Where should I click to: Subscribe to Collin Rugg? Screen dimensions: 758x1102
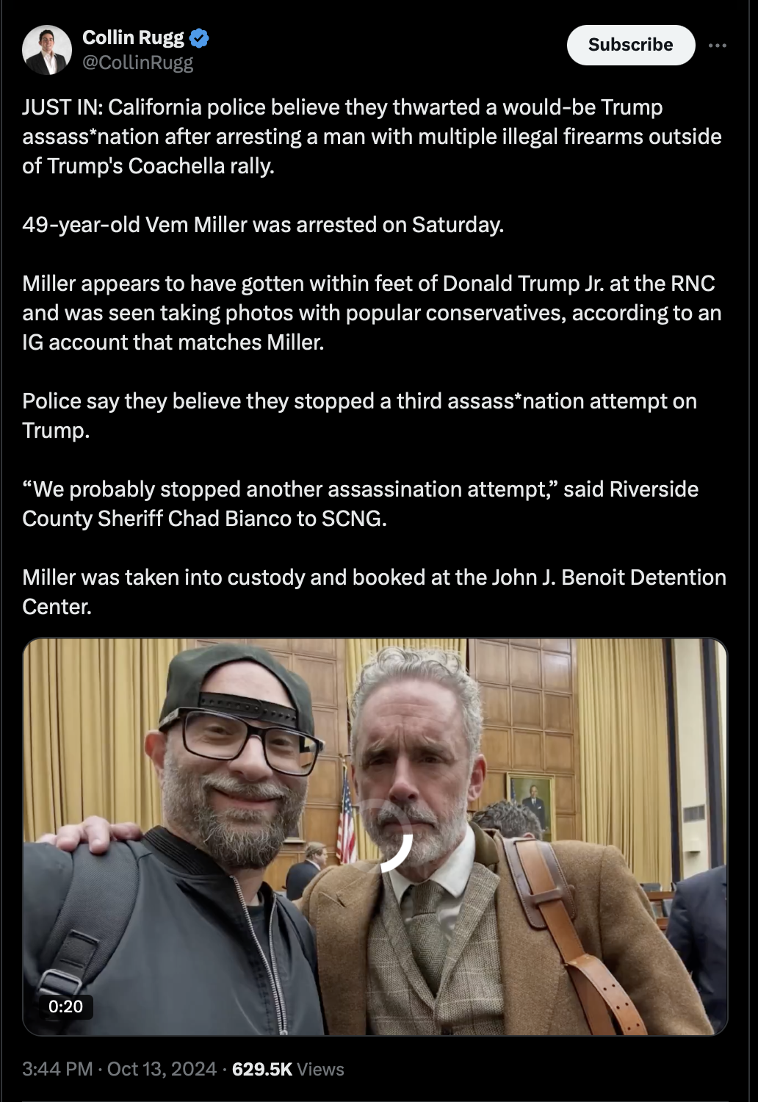click(631, 45)
